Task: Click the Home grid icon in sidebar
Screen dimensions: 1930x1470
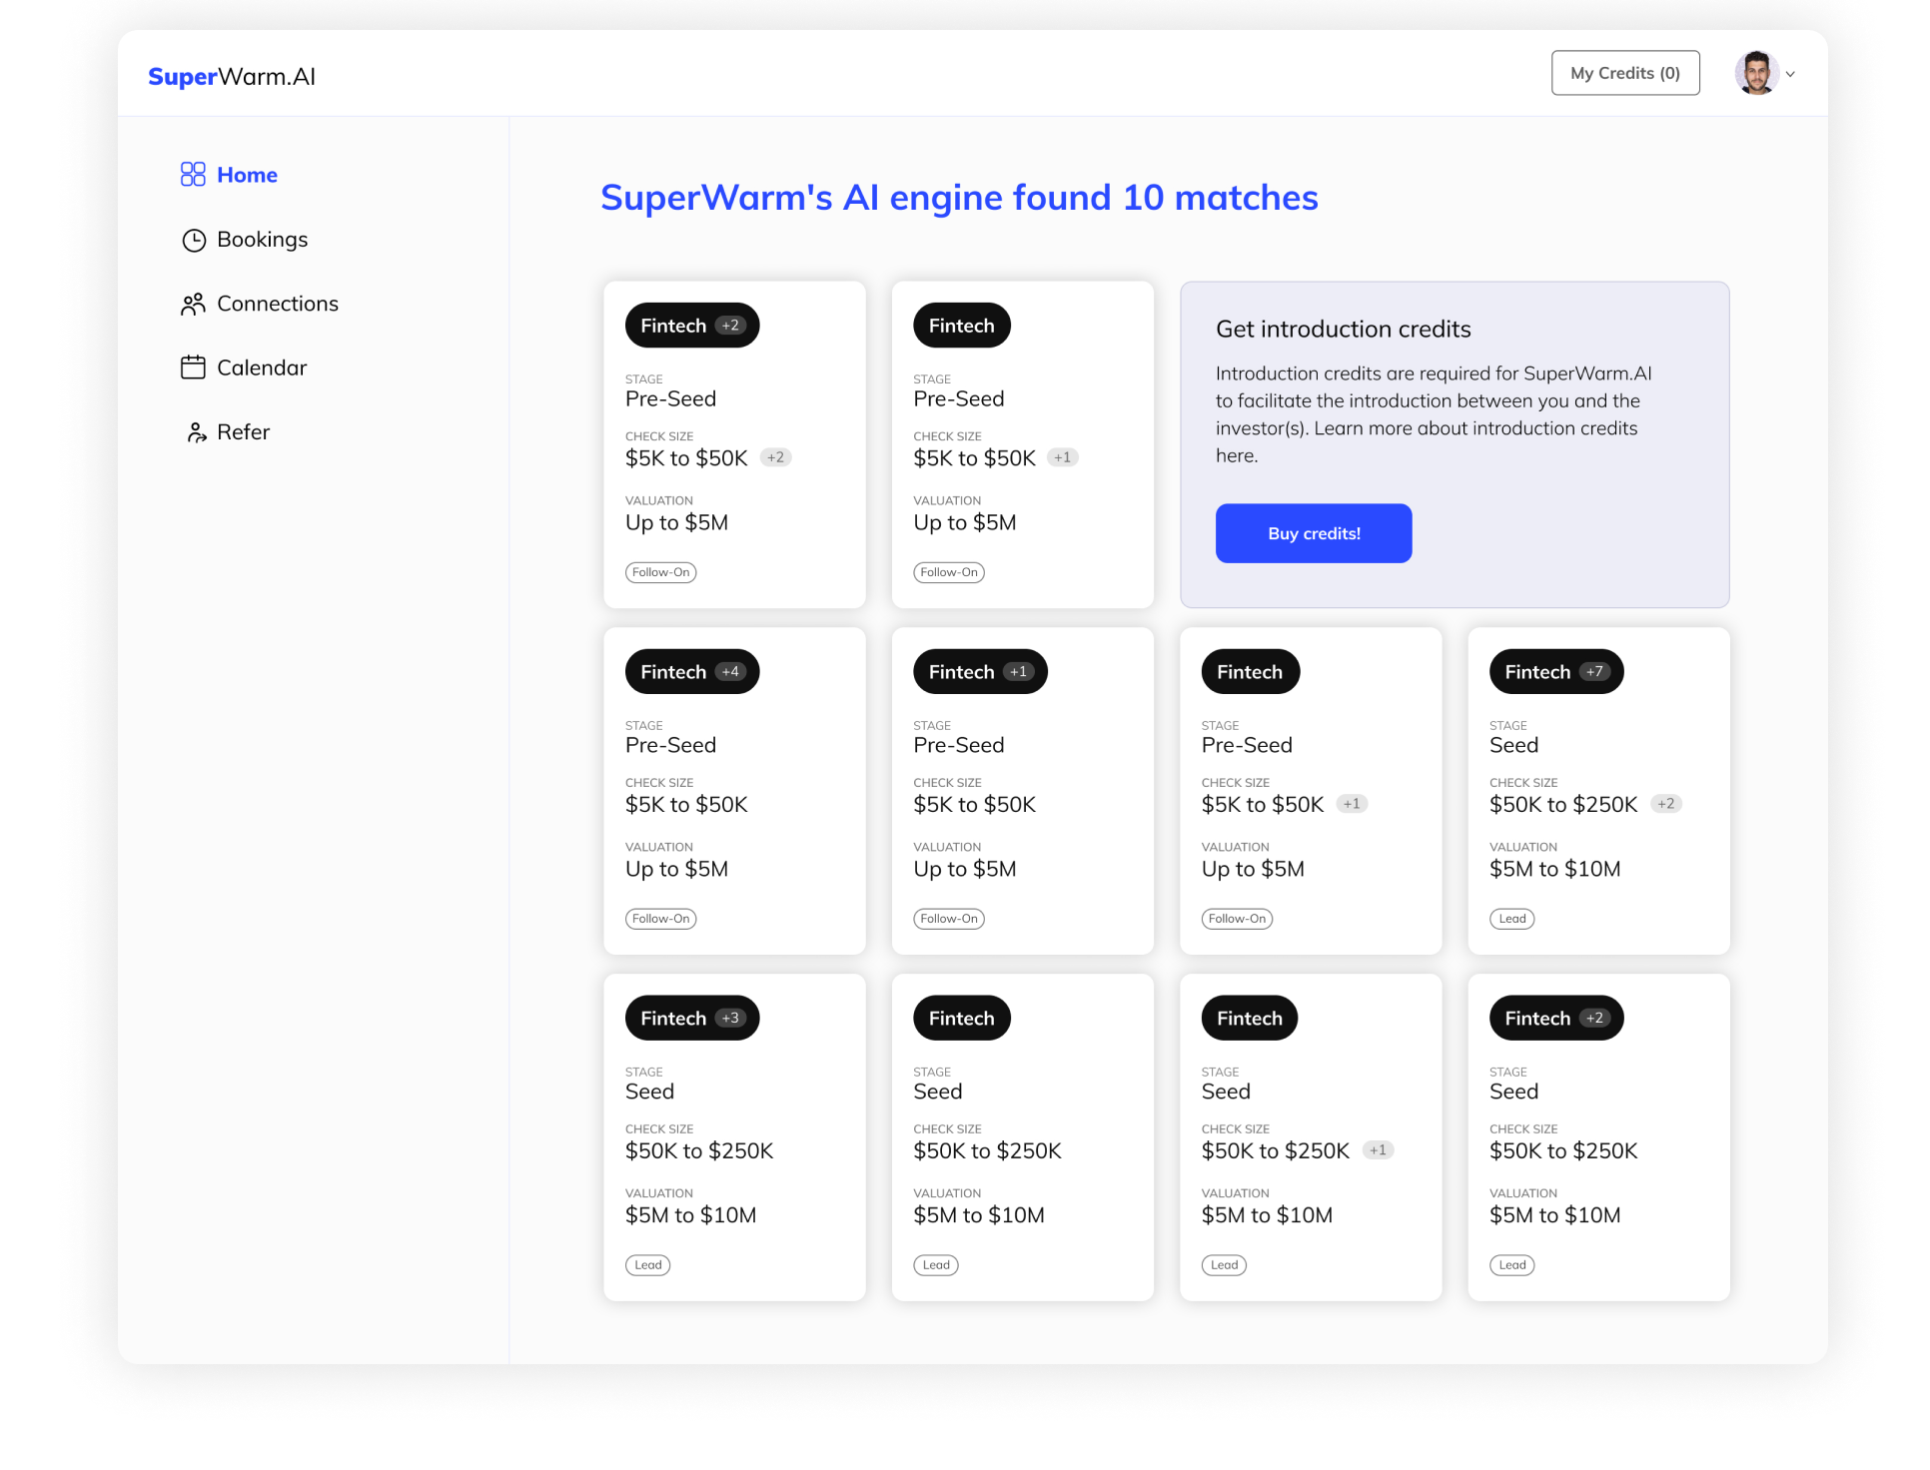Action: 193,175
